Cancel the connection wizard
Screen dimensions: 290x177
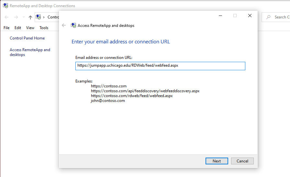tap(242, 161)
